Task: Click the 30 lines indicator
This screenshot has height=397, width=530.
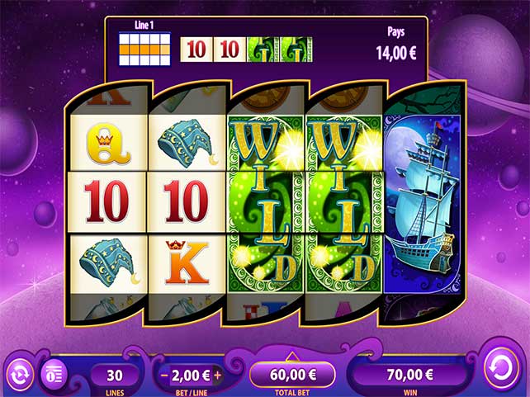Action: (115, 376)
